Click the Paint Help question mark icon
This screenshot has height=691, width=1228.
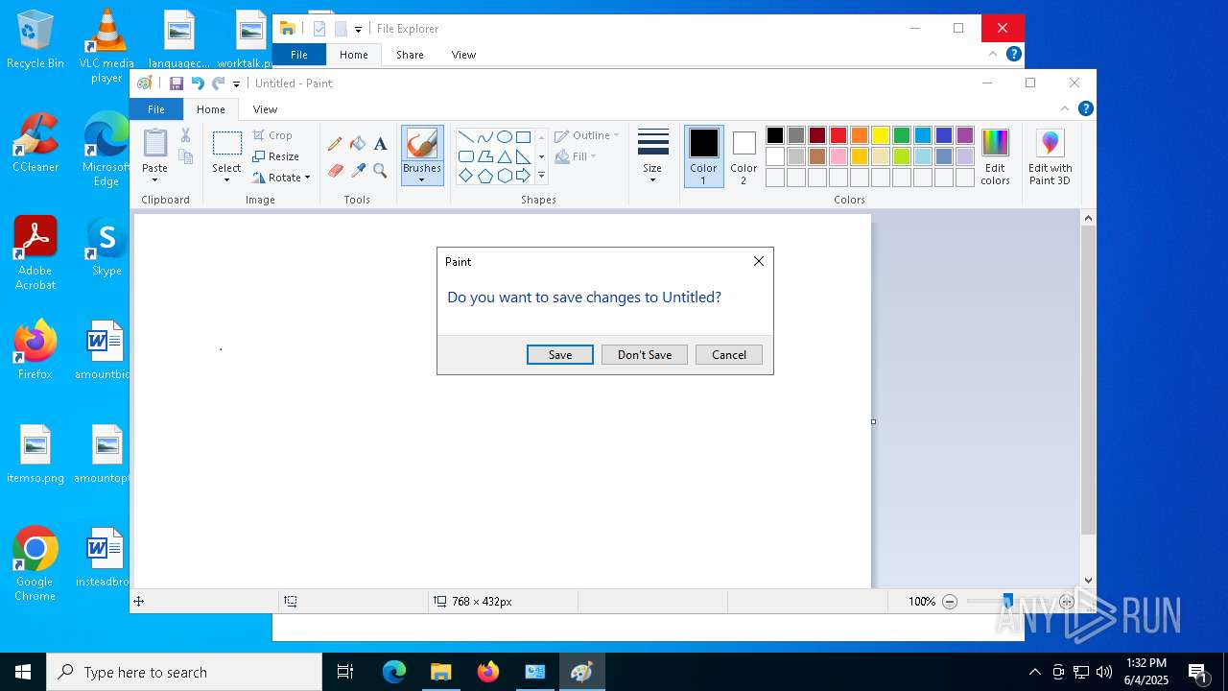pyautogui.click(x=1085, y=108)
